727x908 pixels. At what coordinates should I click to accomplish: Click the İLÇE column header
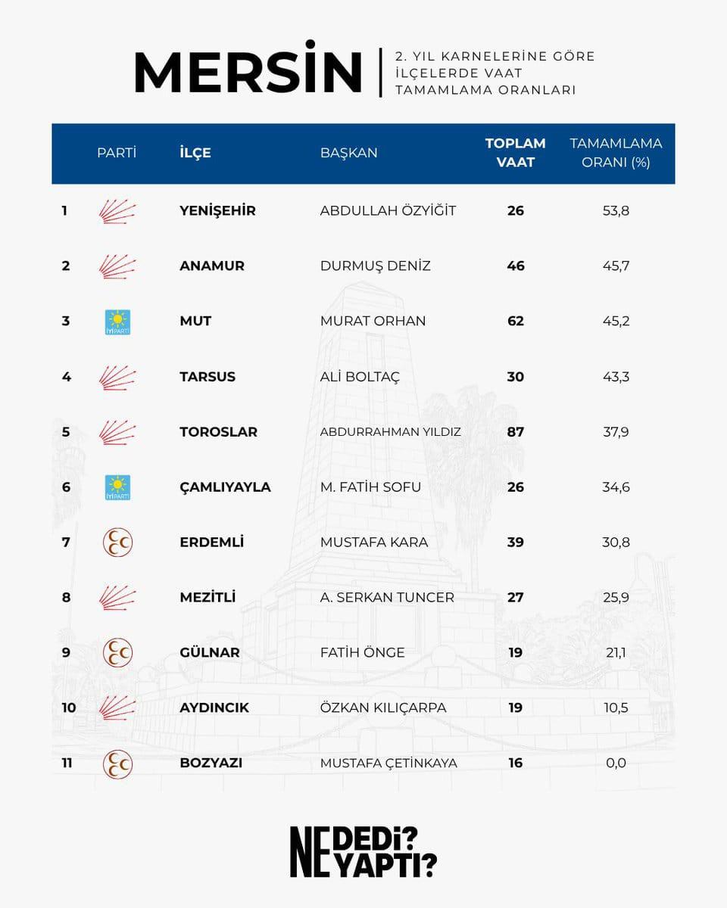[x=195, y=153]
